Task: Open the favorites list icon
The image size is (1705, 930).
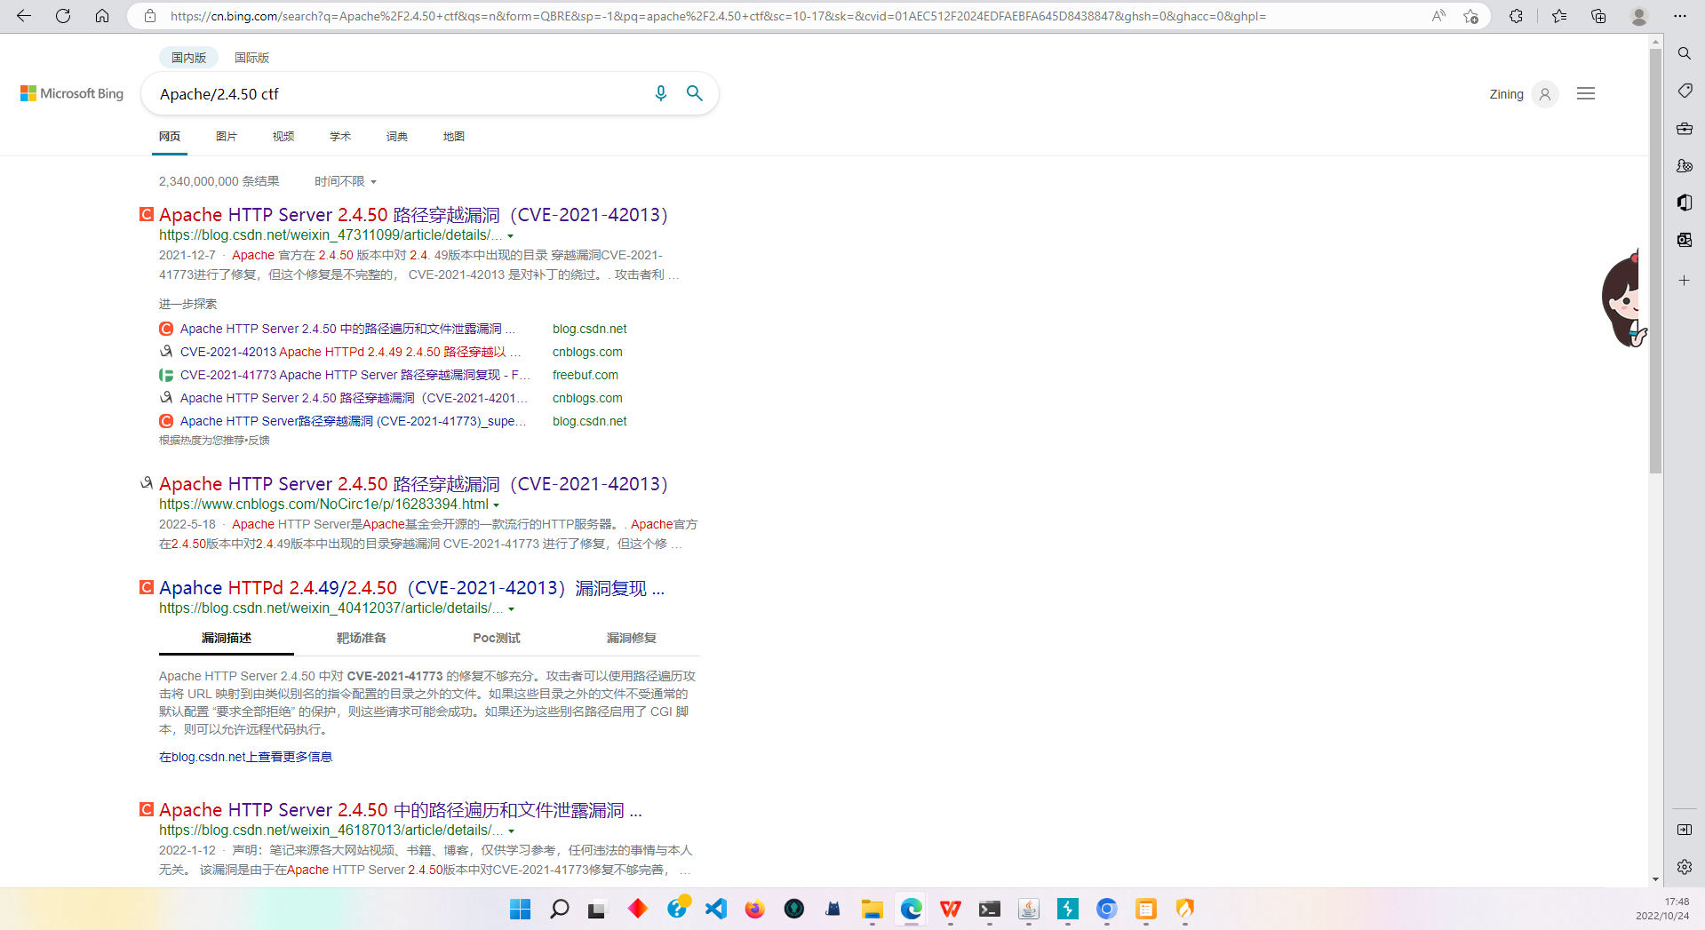Action: tap(1559, 16)
